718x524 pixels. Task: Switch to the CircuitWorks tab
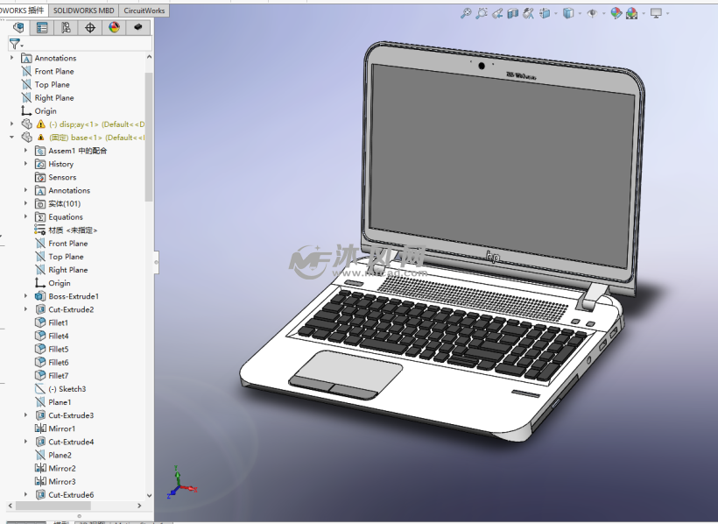tap(143, 11)
